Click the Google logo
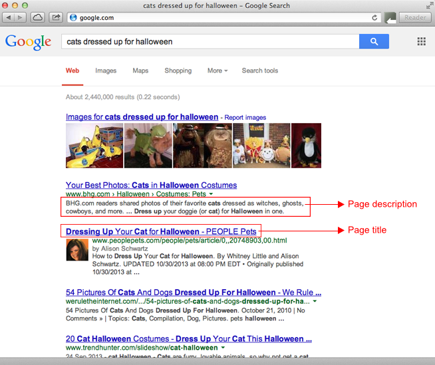The width and height of the screenshot is (435, 365). click(28, 42)
